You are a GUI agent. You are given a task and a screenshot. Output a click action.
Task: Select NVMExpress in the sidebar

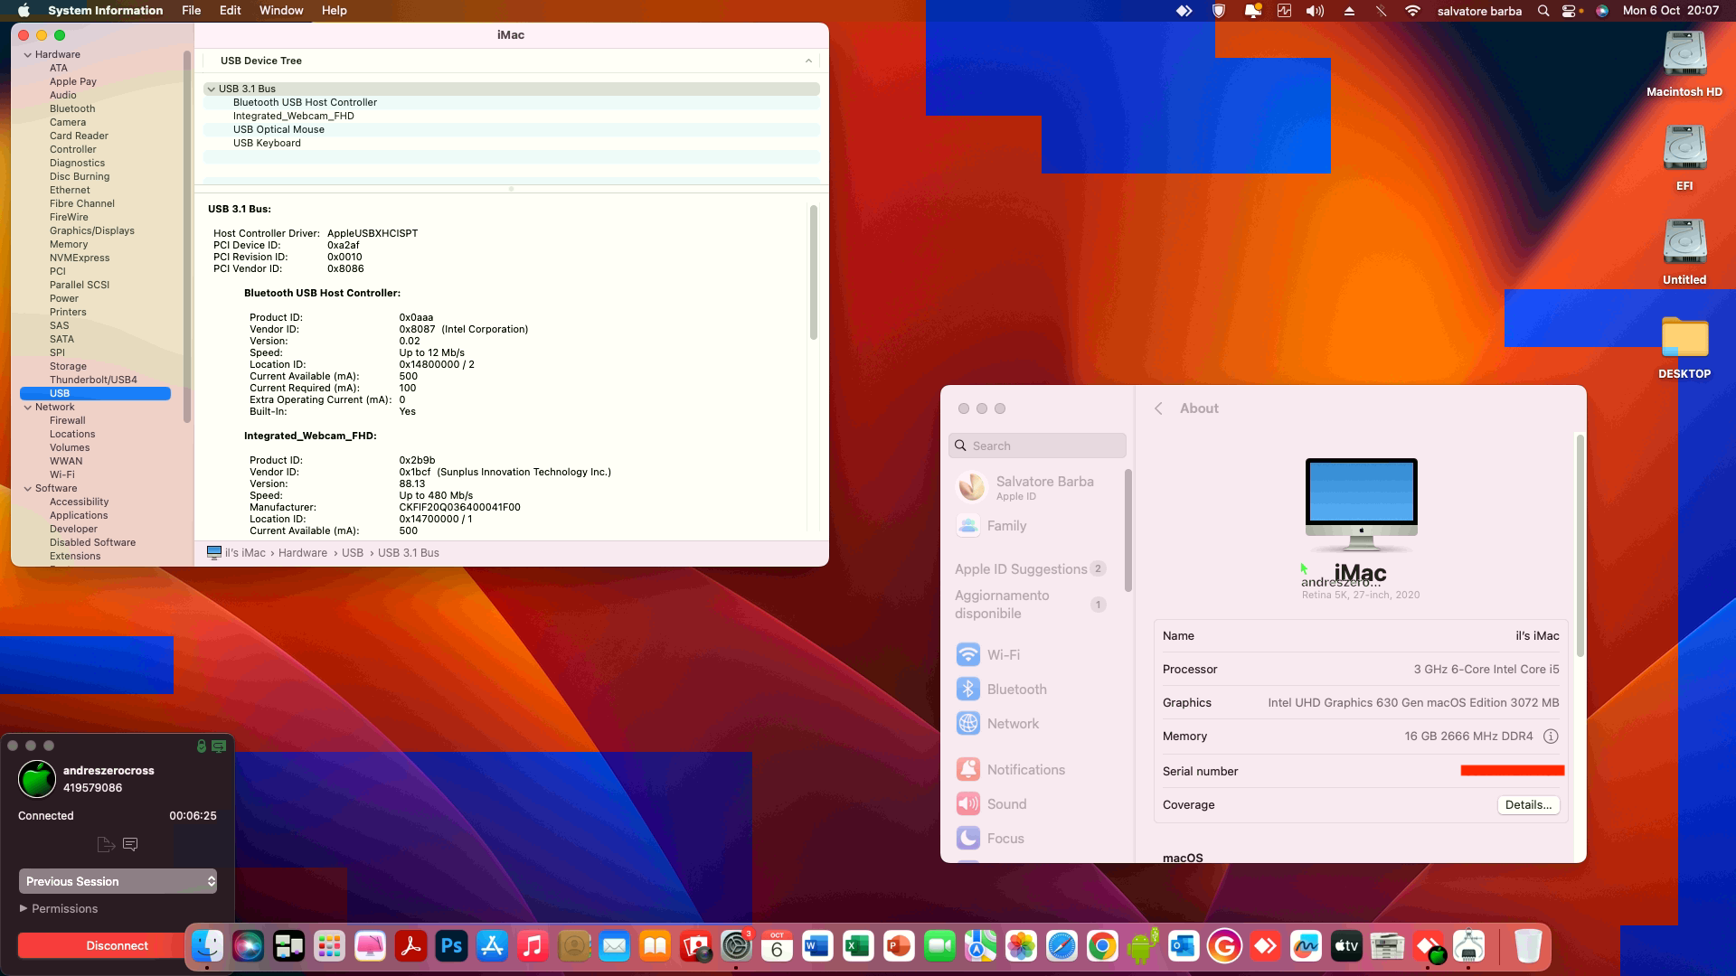pos(80,258)
